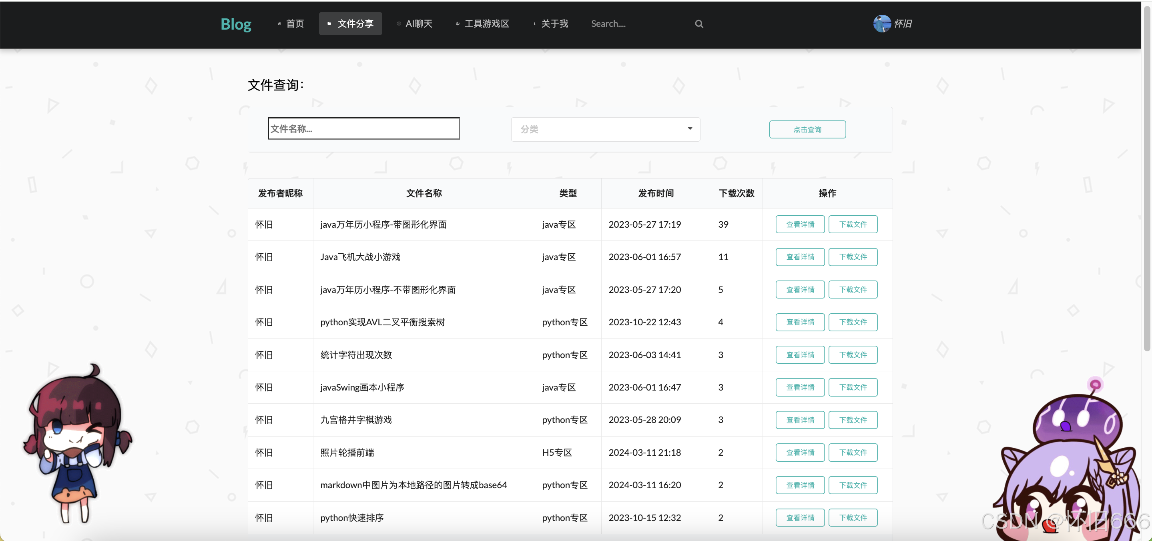Focus the 文件名称 input field
The image size is (1152, 541).
pyautogui.click(x=363, y=129)
